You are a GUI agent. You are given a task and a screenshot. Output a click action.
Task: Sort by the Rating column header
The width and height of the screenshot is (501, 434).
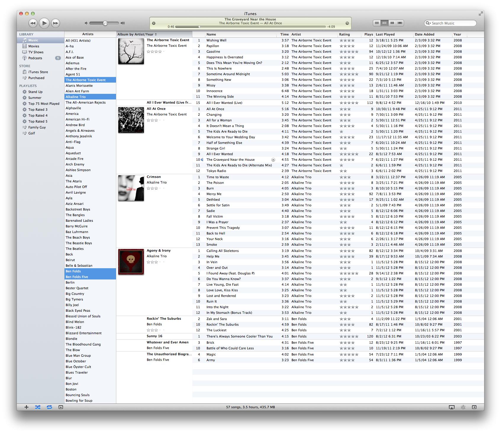(350, 34)
